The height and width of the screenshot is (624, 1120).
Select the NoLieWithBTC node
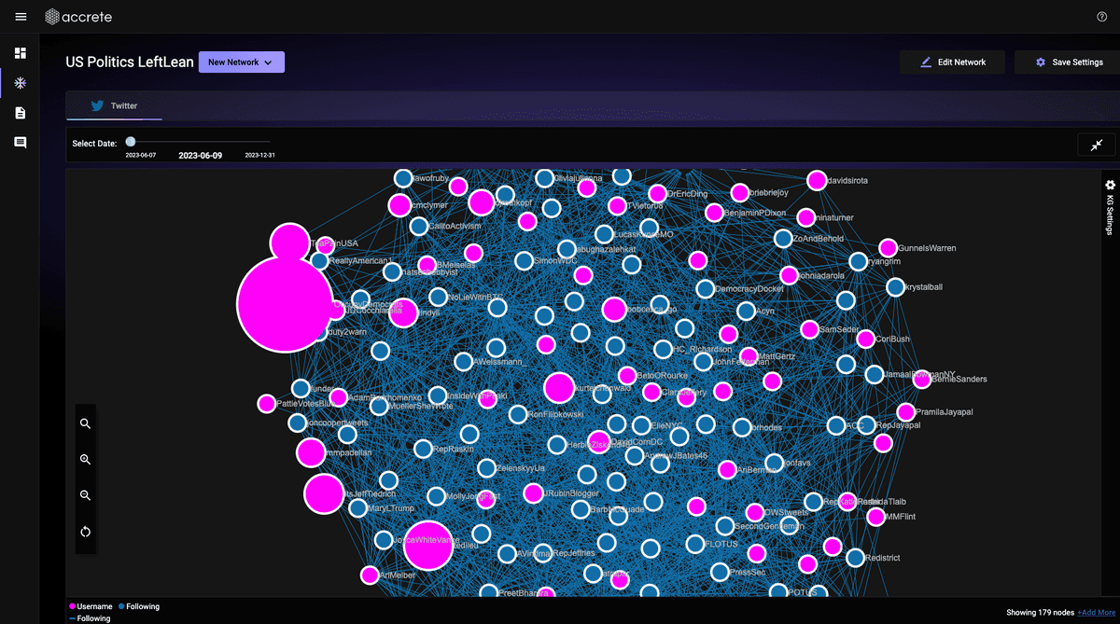click(x=438, y=297)
